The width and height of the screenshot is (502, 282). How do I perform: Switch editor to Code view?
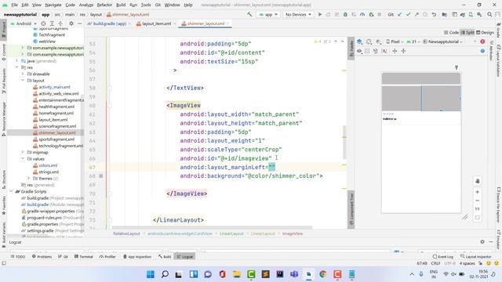[x=452, y=33]
